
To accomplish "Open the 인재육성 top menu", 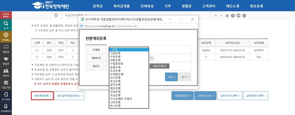I will [147, 6].
